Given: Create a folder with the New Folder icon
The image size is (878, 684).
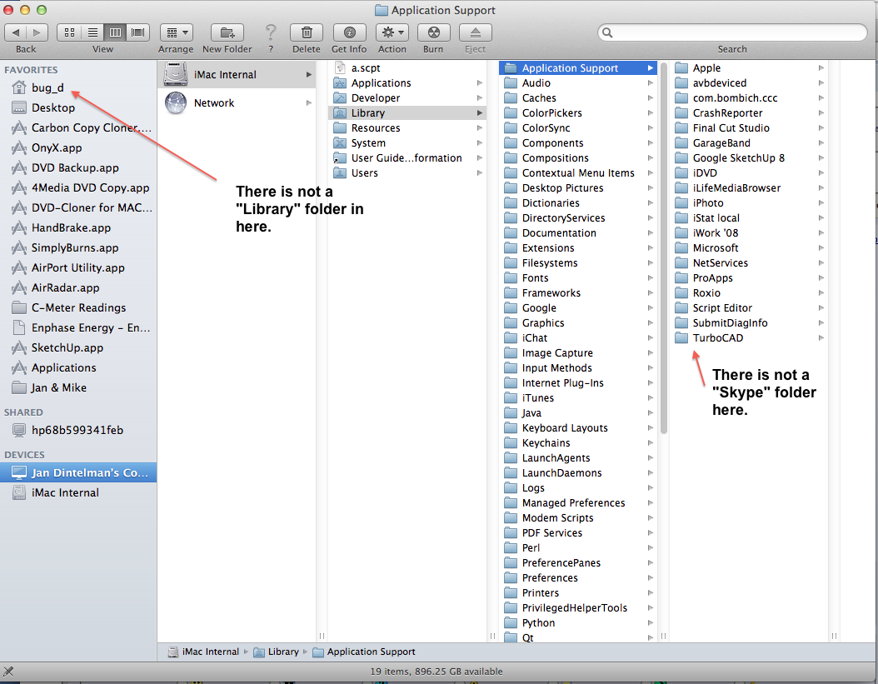Looking at the screenshot, I should (227, 32).
